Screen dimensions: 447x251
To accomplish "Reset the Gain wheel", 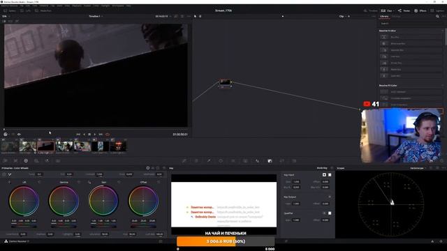I will tap(119, 182).
